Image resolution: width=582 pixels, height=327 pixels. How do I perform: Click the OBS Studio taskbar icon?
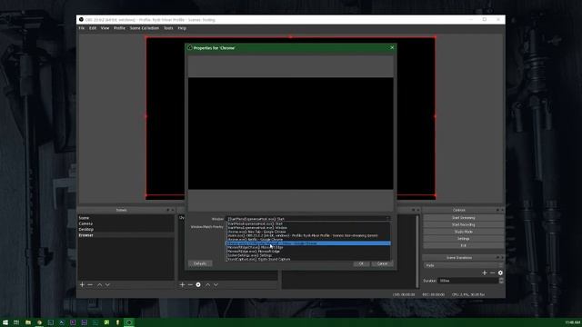click(x=129, y=322)
